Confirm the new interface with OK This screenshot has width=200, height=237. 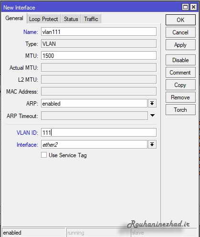tap(180, 20)
